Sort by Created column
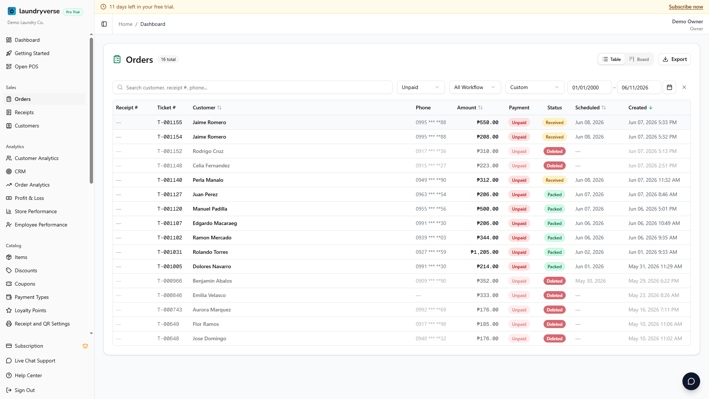709x399 pixels. [641, 108]
